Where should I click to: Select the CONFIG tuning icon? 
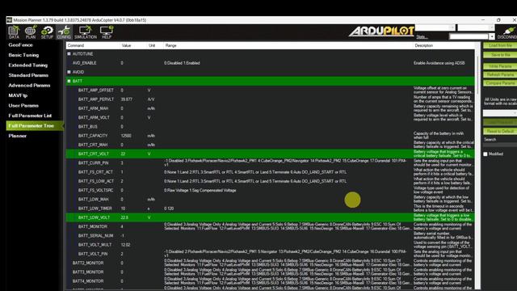(x=64, y=32)
